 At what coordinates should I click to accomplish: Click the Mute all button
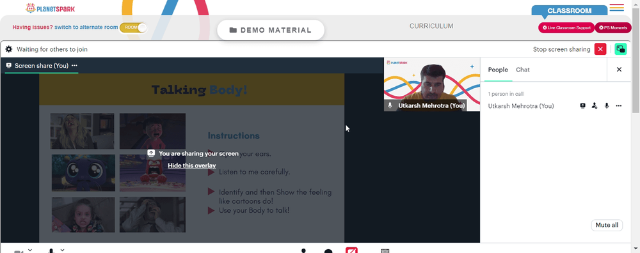click(x=607, y=226)
